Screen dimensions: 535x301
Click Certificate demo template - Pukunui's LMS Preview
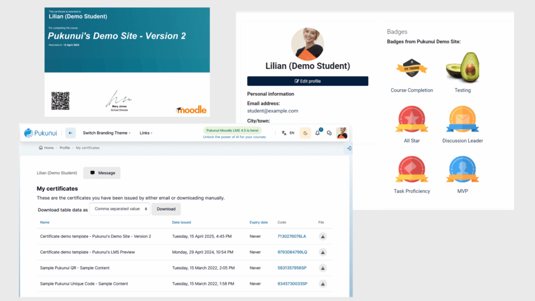(x=87, y=252)
